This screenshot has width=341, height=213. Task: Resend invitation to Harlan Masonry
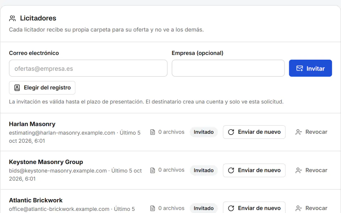tap(254, 132)
